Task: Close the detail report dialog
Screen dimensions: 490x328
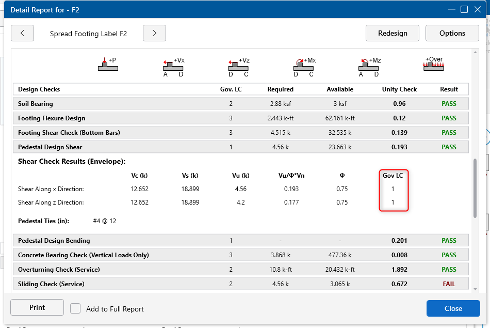Action: coord(453,308)
